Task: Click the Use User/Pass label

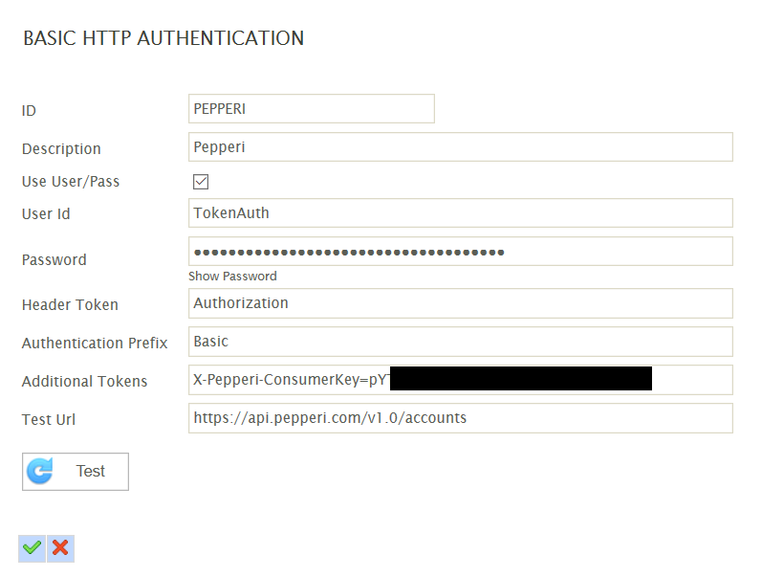Action: tap(71, 182)
